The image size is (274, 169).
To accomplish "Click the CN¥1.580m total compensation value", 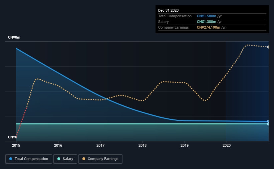I will pos(206,16).
